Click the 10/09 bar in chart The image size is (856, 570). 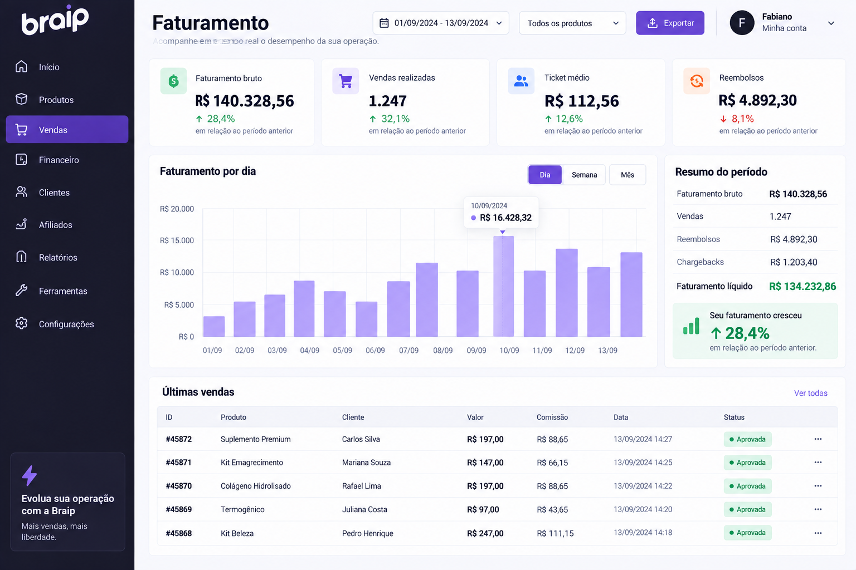(503, 286)
